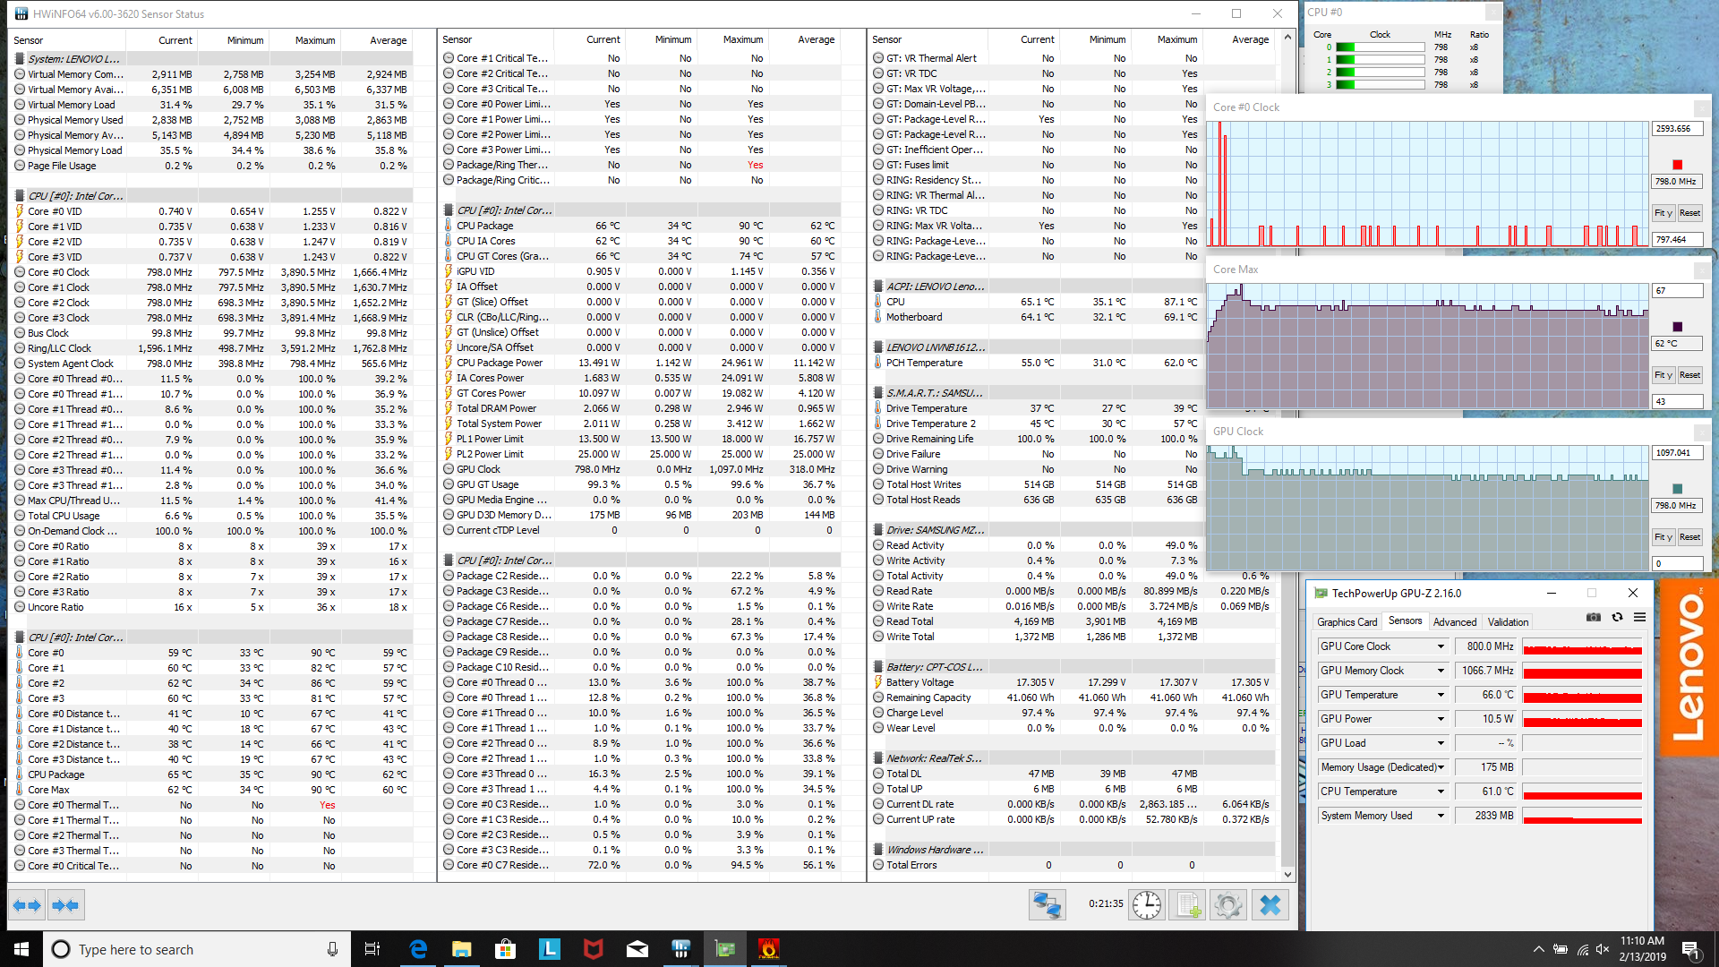Open the GPU-Z hamburger menu
This screenshot has height=967, width=1719.
point(1639,617)
